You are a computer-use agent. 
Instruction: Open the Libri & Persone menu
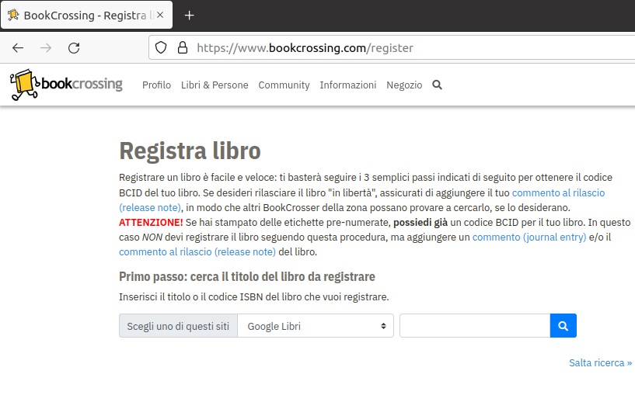(215, 85)
